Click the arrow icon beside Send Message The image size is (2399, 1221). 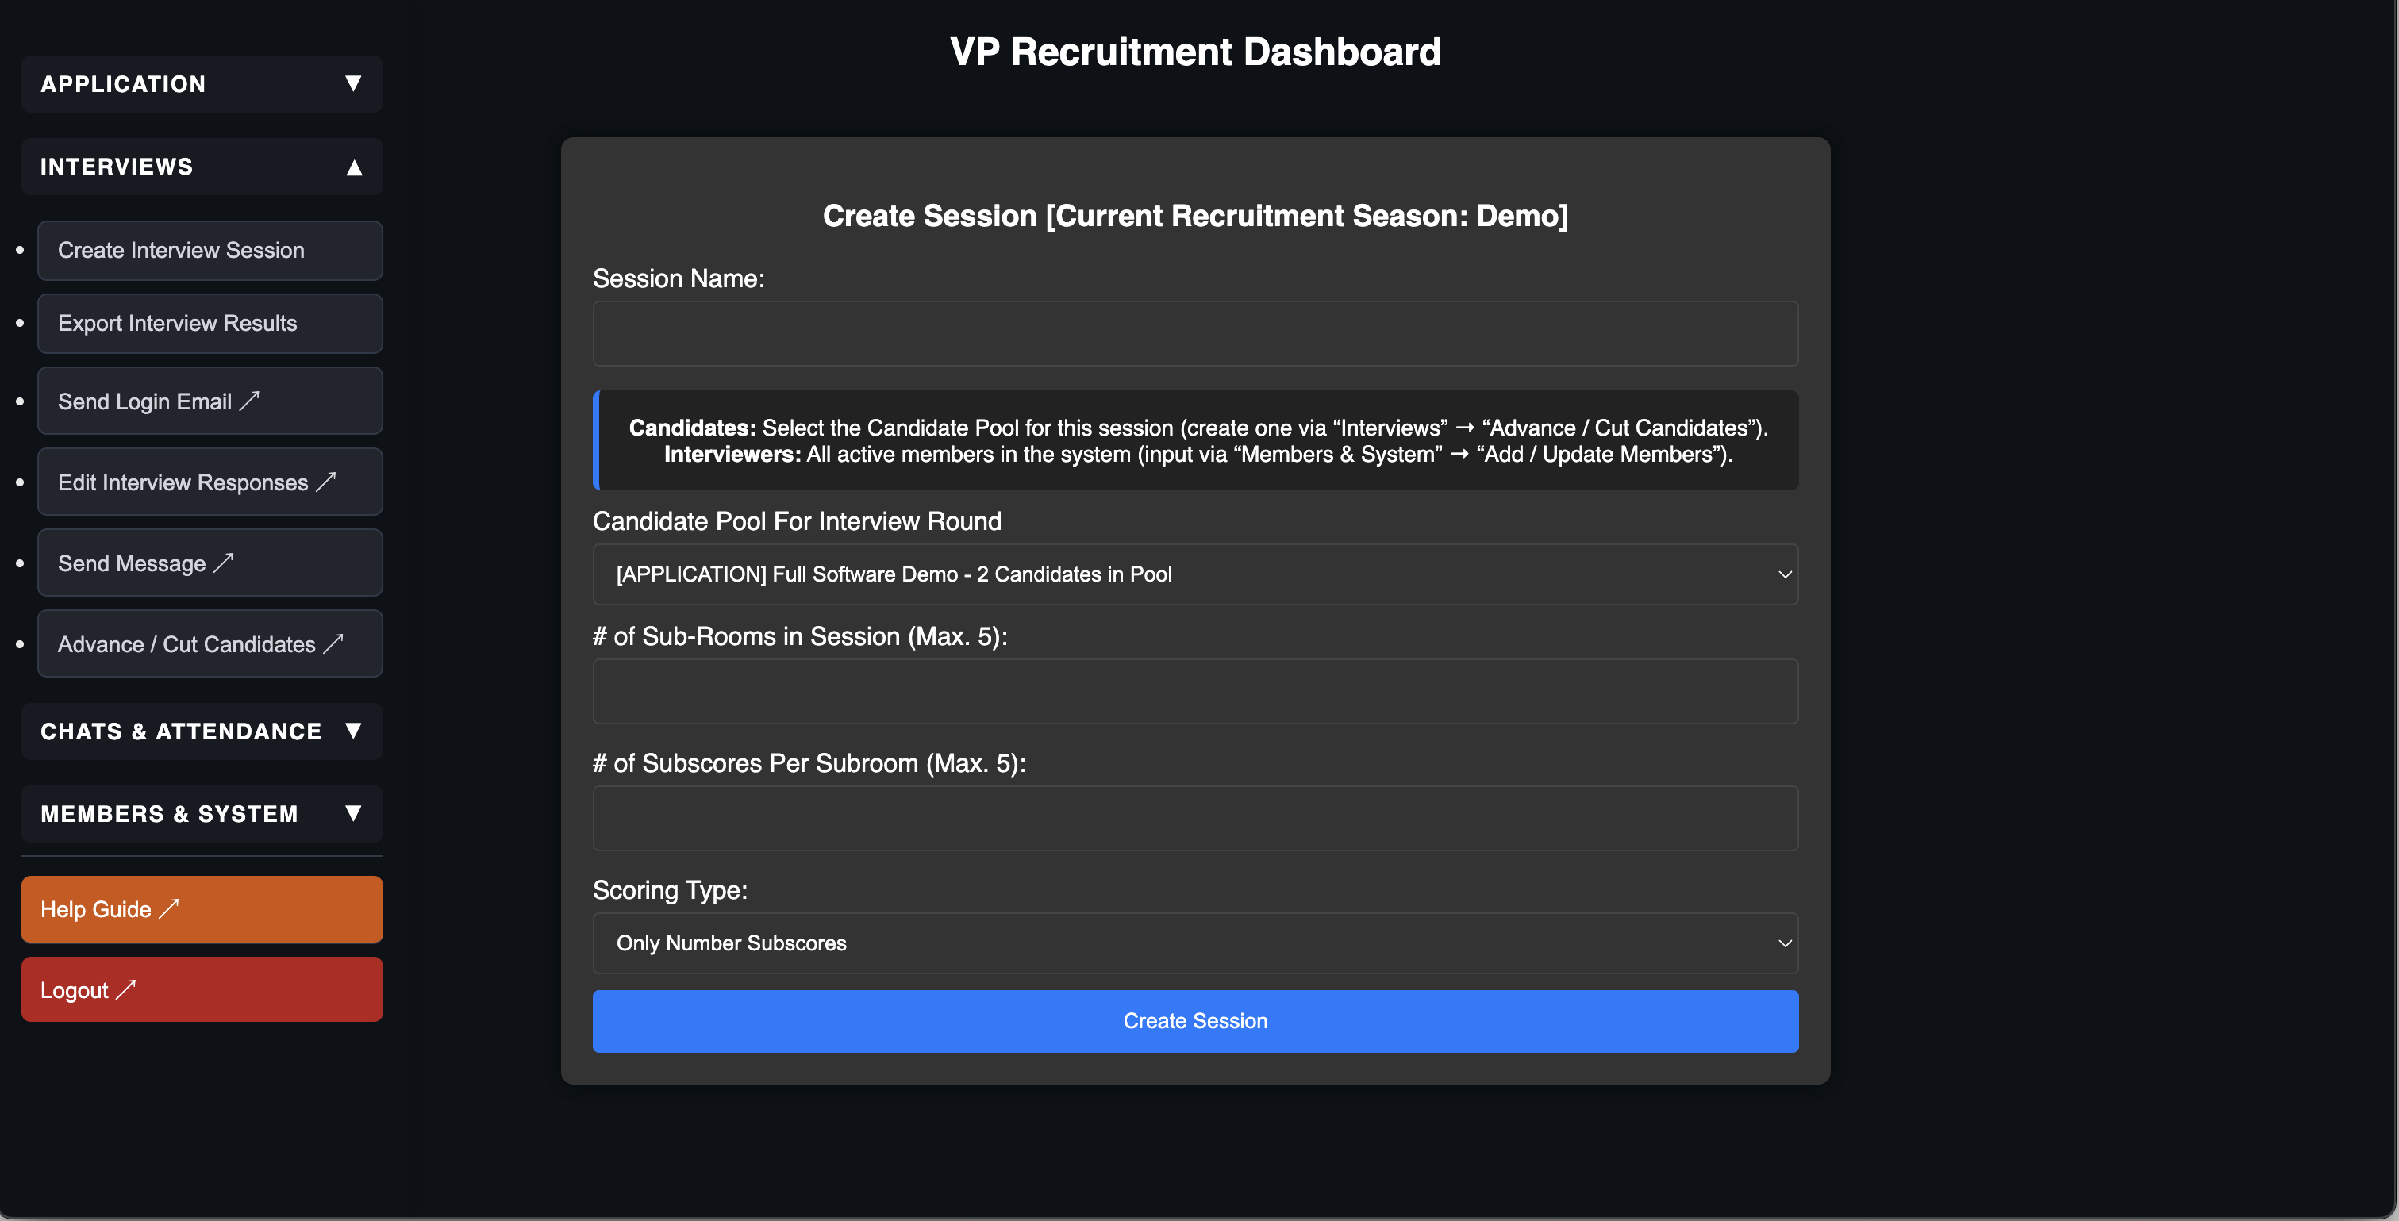pos(224,563)
